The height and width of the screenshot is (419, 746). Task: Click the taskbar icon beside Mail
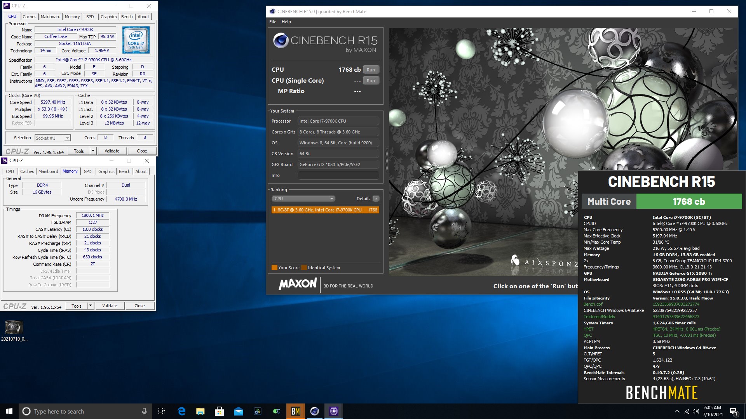[x=258, y=411]
